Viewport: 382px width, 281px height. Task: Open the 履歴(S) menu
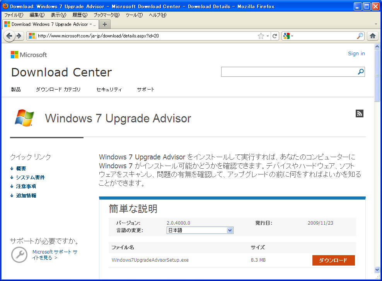(80, 15)
